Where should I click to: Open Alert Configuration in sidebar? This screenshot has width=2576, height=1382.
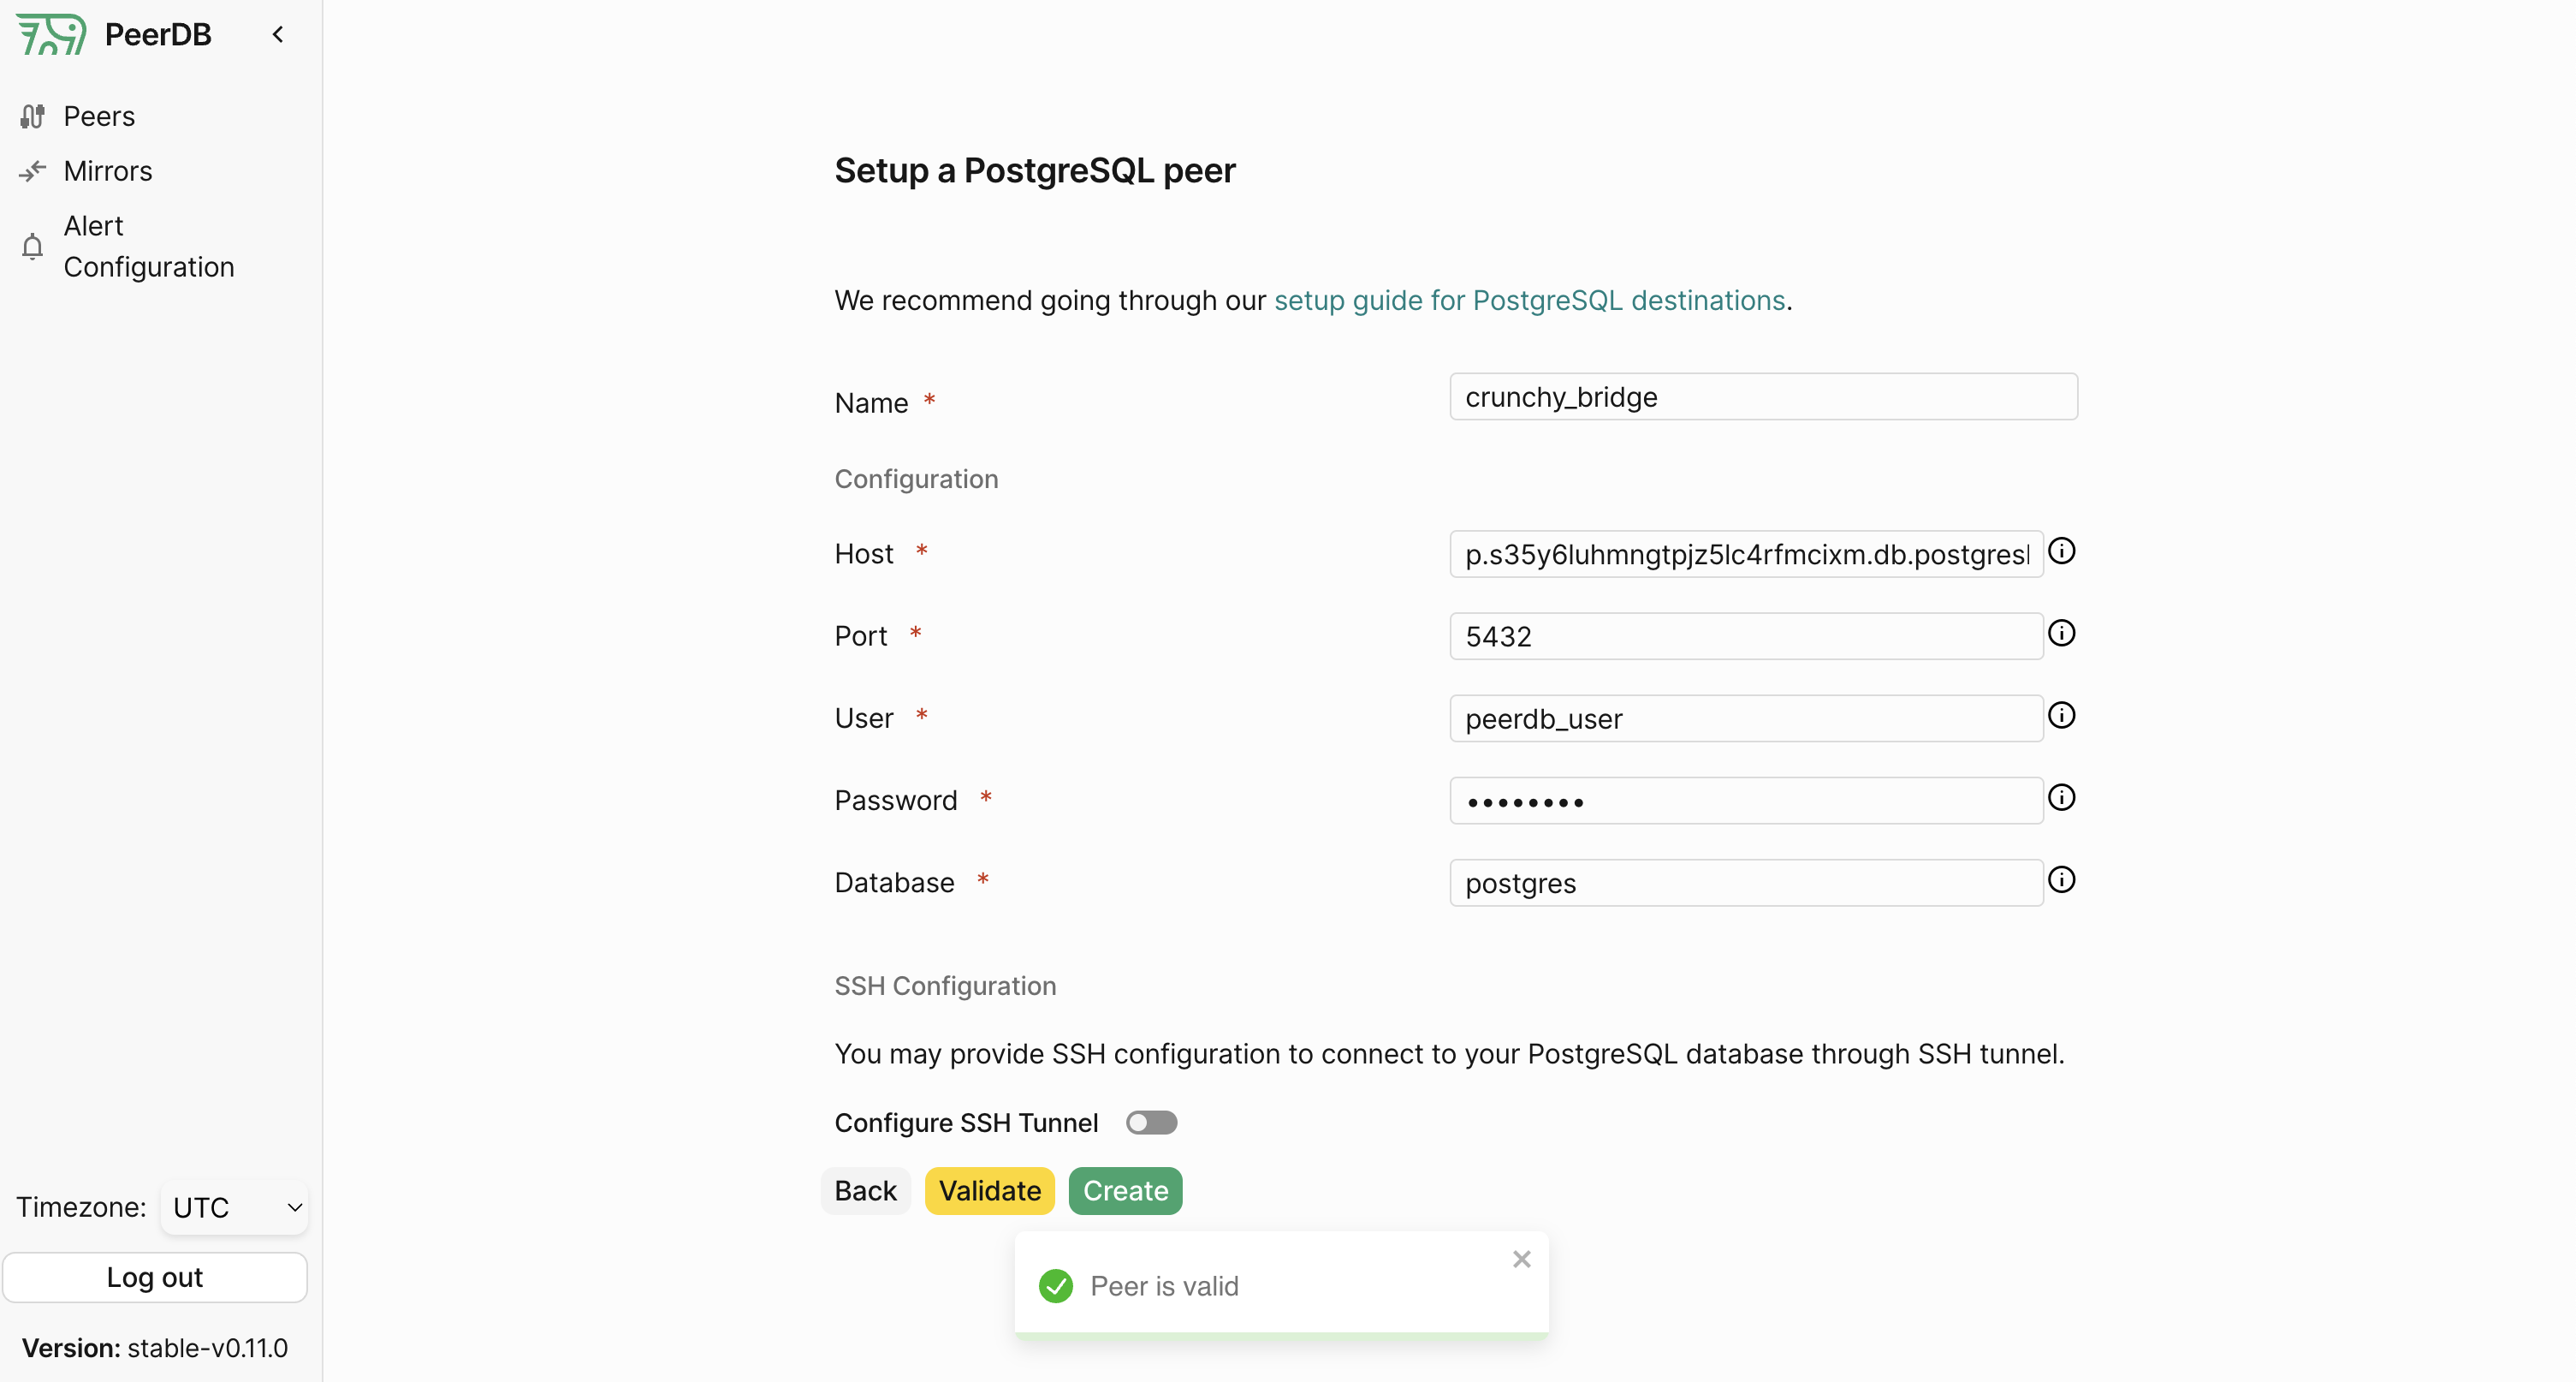tap(149, 247)
